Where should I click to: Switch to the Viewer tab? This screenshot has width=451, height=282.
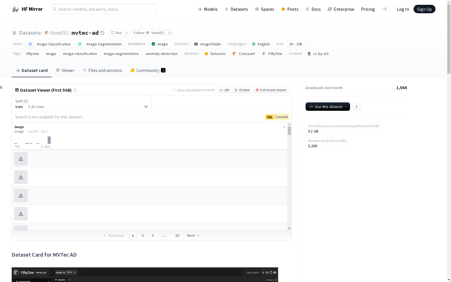[x=65, y=70]
